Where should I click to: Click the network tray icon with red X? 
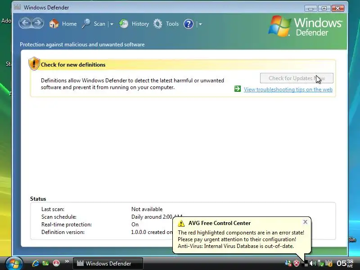point(288,263)
